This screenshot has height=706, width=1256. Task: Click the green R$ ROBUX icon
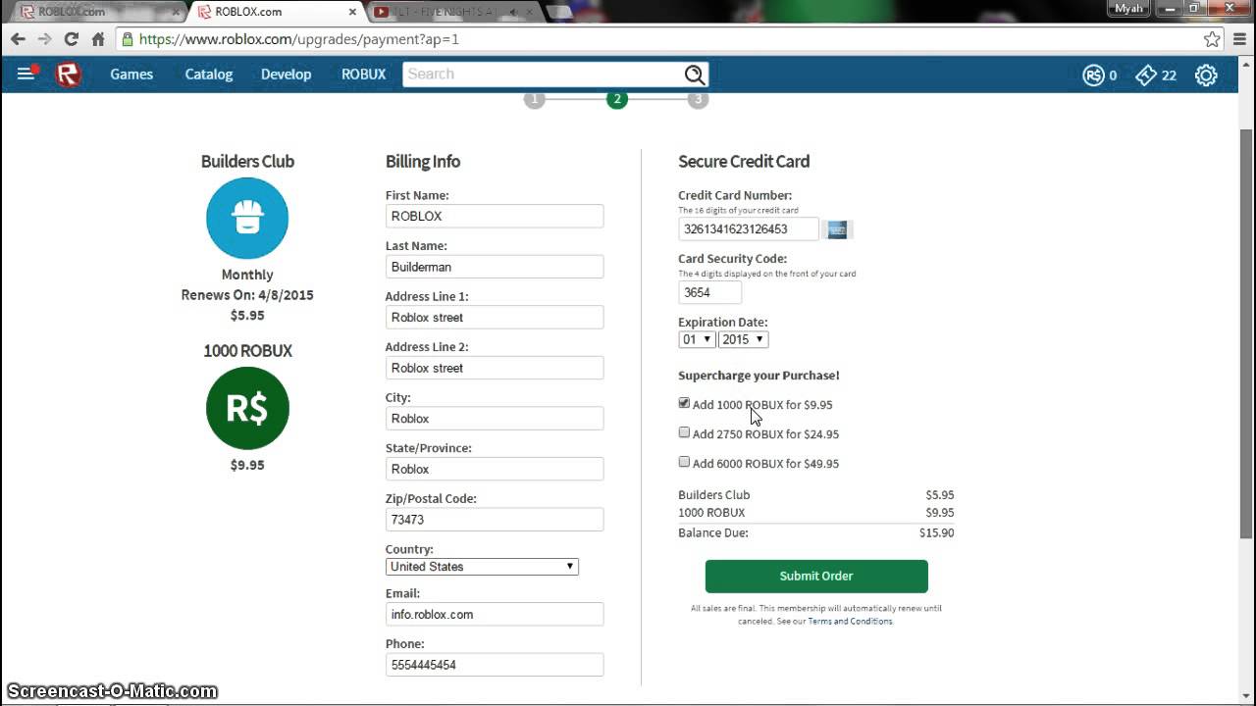point(247,408)
